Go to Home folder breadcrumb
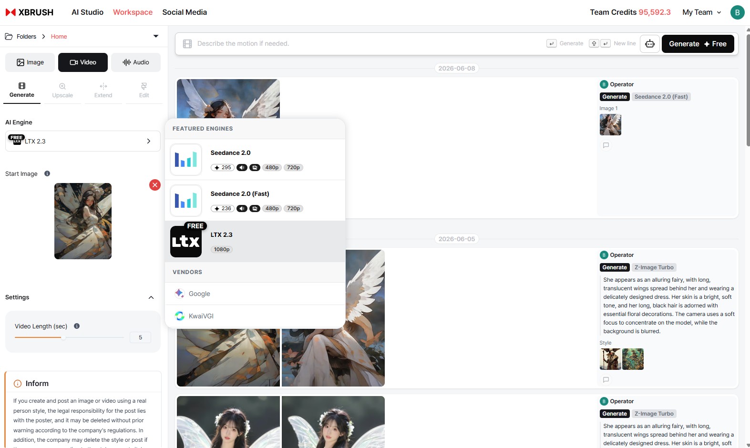The width and height of the screenshot is (750, 448). (x=59, y=37)
